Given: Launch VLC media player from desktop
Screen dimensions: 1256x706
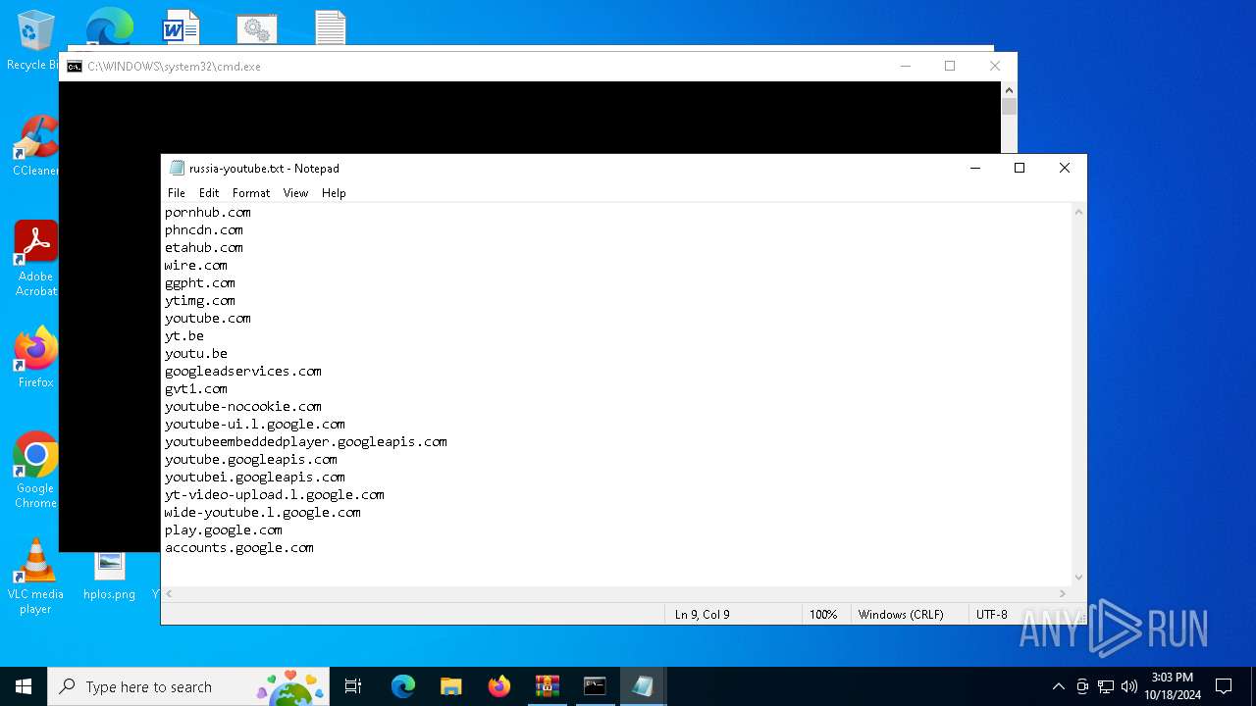Looking at the screenshot, I should point(35,577).
